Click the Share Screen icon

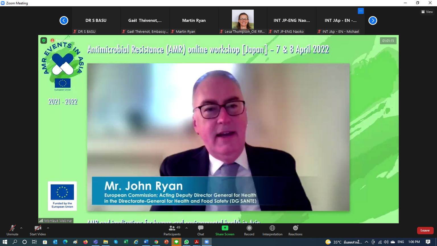(x=225, y=228)
